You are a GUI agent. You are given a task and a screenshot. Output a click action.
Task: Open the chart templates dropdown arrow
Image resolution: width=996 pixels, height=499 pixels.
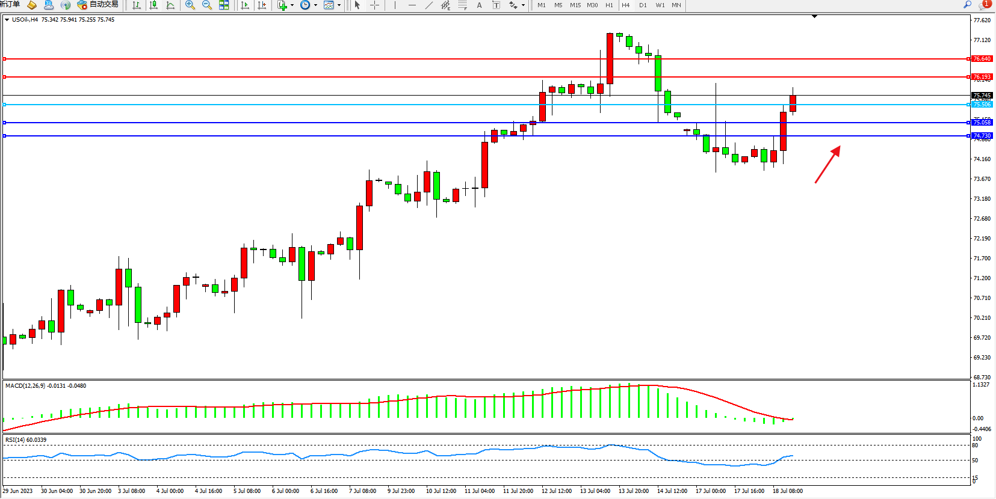coord(339,5)
